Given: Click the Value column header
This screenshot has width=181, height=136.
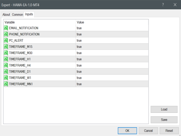Looking at the screenshot, I should (x=112, y=22).
